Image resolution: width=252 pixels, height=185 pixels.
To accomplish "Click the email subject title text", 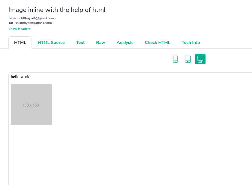I will (x=57, y=10).
